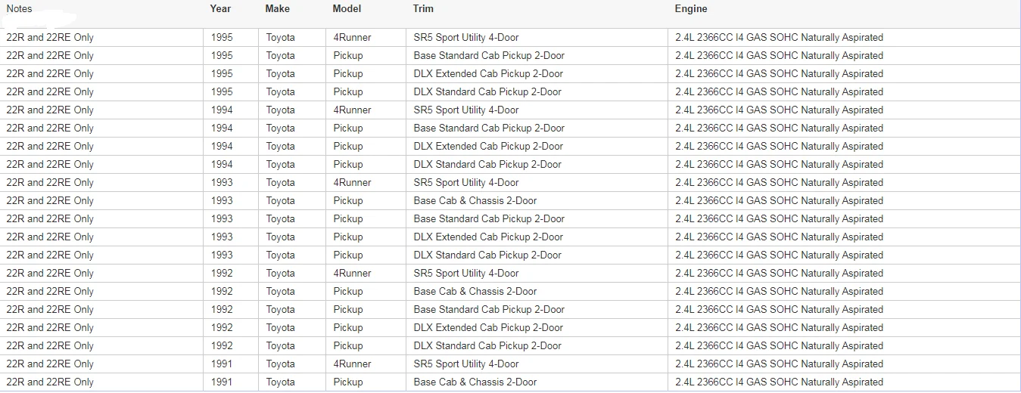Click the 1994 DLX Standard Cab Pickup trim

coord(487,164)
